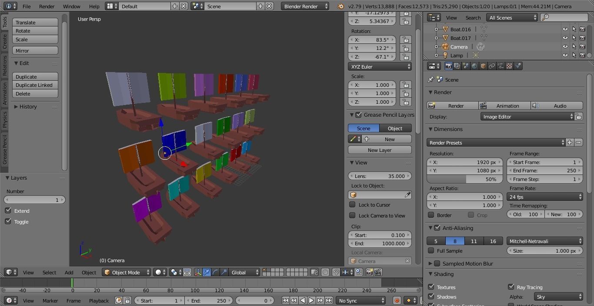The width and height of the screenshot is (594, 306).
Task: Click the Boat.016 mesh data icon
Action: point(483,29)
